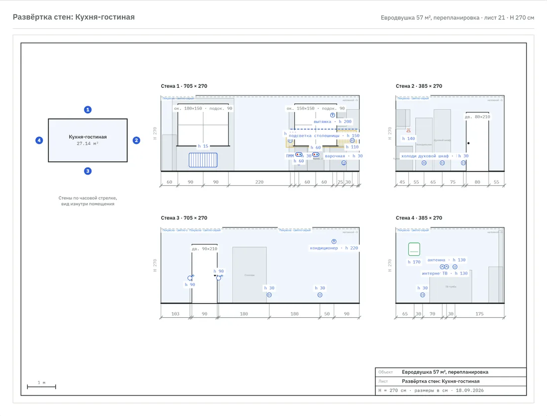Click the double antenna socket symbol in Стена 4

(x=444, y=267)
